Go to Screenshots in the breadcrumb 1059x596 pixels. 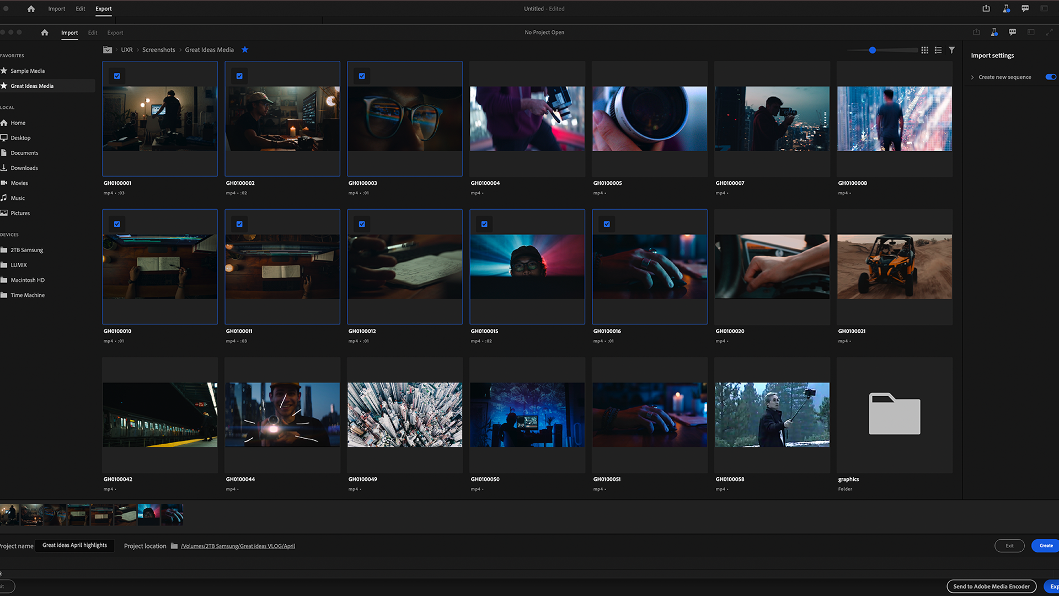click(158, 50)
